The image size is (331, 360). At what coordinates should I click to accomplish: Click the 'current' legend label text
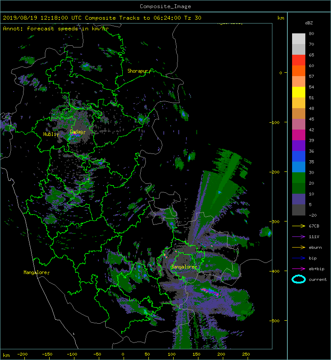tap(318, 280)
